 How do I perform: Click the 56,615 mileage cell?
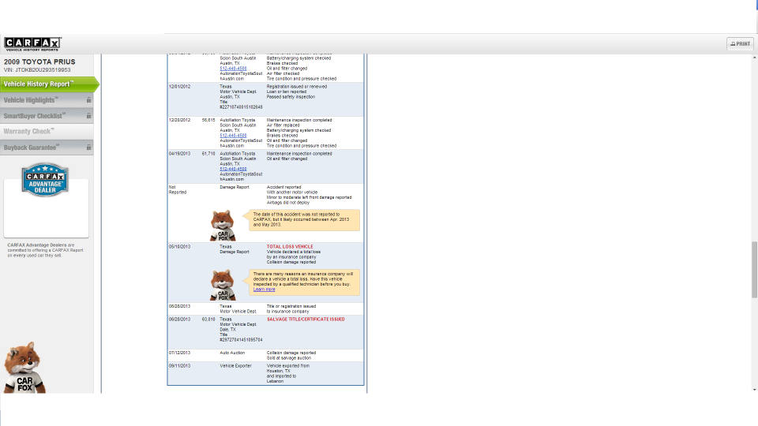pyautogui.click(x=208, y=120)
